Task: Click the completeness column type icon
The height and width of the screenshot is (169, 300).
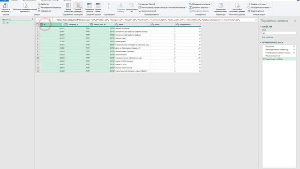Action: click(178, 24)
